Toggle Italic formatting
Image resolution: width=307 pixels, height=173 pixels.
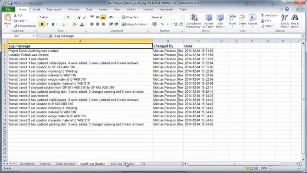pos(47,25)
